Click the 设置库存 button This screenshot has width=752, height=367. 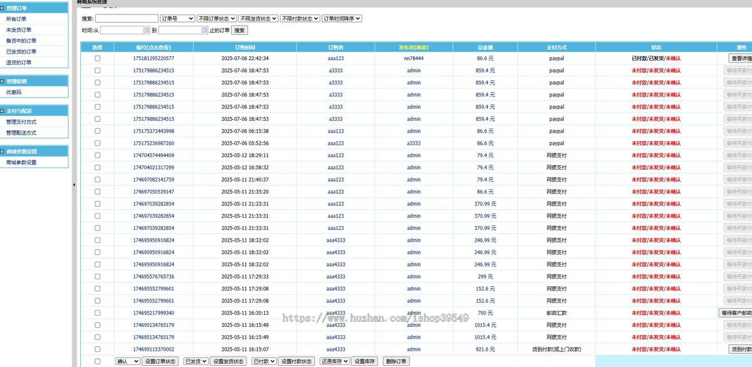point(365,361)
